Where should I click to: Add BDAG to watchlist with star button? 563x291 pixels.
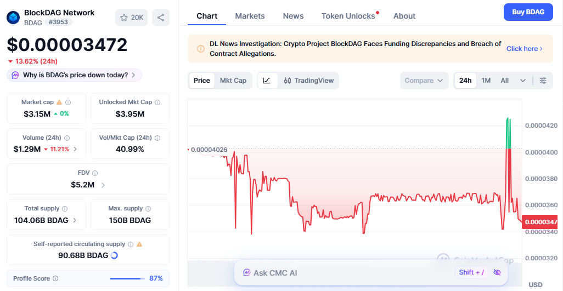131,18
